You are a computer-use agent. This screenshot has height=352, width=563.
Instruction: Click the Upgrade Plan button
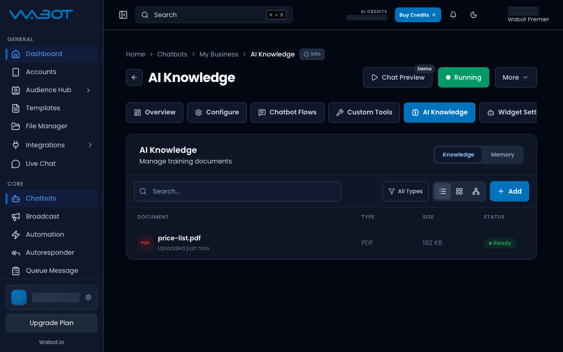[51, 323]
